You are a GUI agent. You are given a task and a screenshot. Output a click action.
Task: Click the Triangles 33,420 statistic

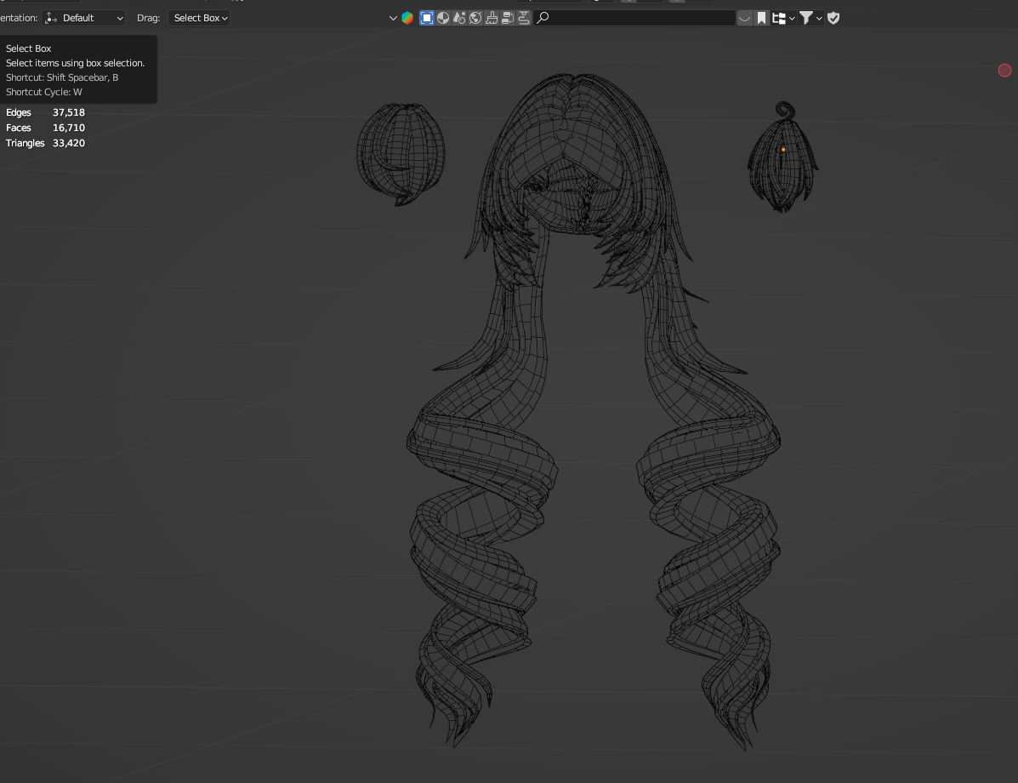click(45, 143)
